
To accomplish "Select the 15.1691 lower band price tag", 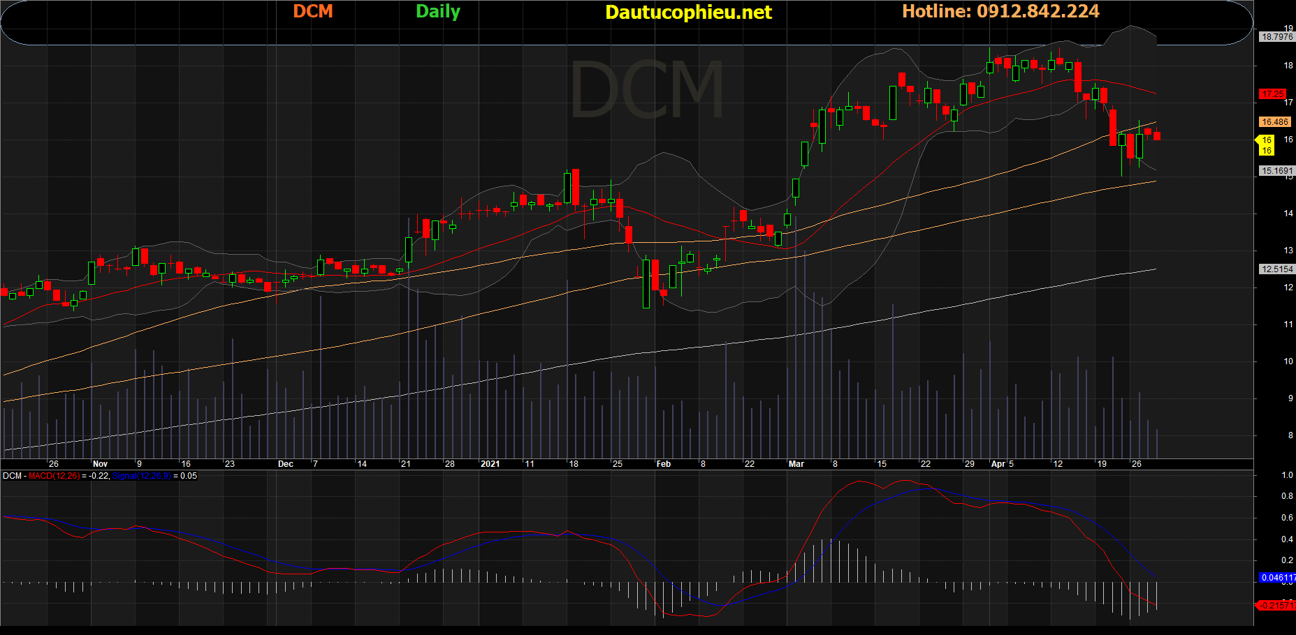I will pyautogui.click(x=1277, y=170).
